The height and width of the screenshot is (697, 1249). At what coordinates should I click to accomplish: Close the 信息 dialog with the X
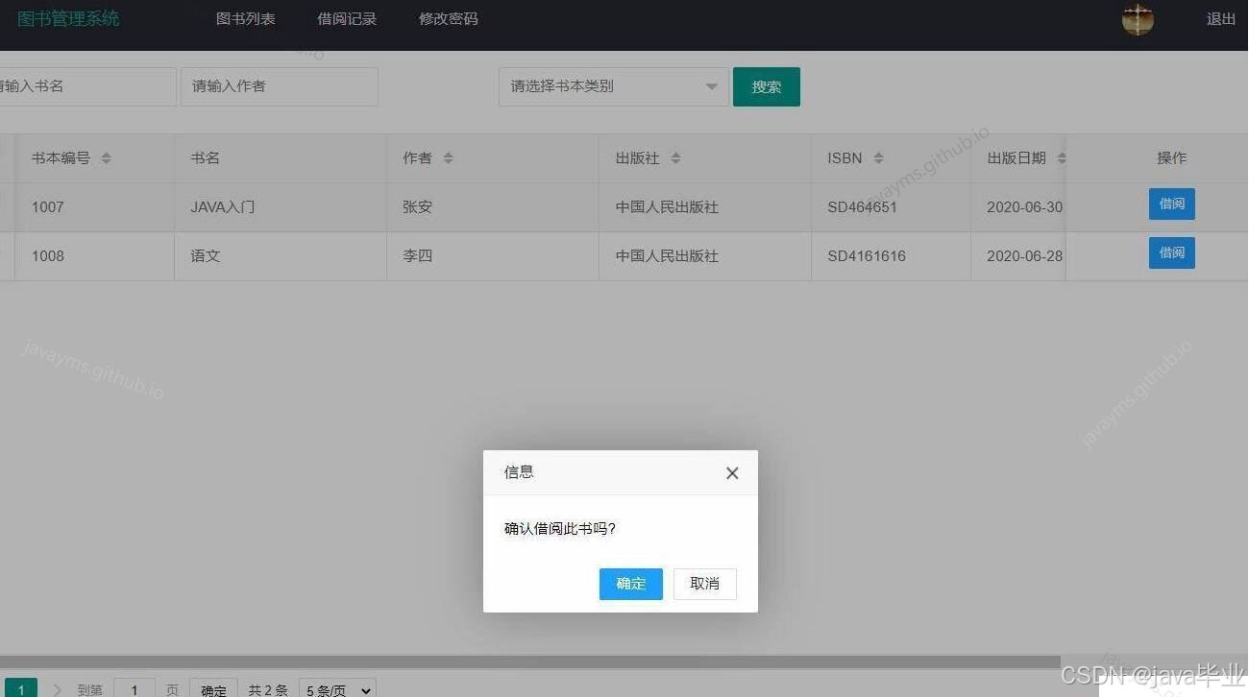click(x=732, y=472)
